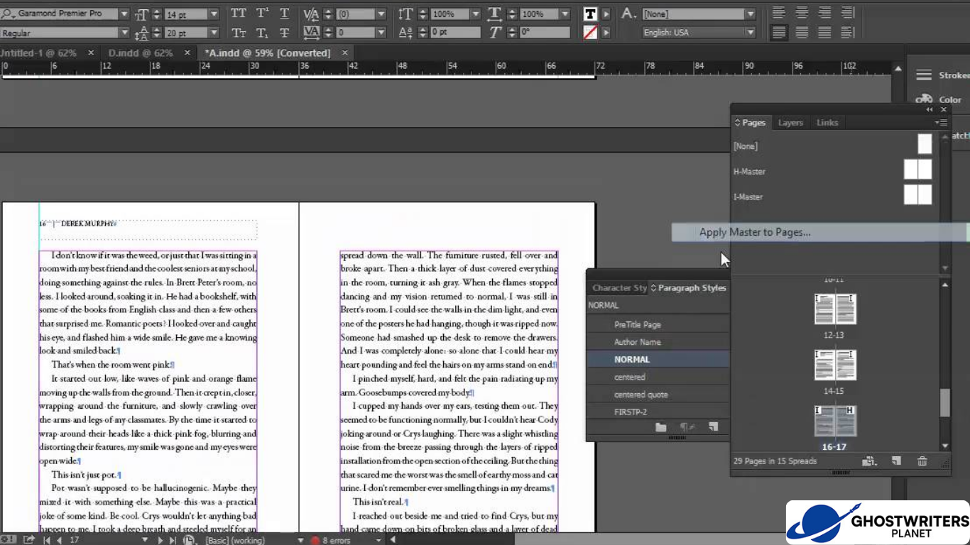
Task: Toggle Strikethrough formatting
Action: pos(284,32)
